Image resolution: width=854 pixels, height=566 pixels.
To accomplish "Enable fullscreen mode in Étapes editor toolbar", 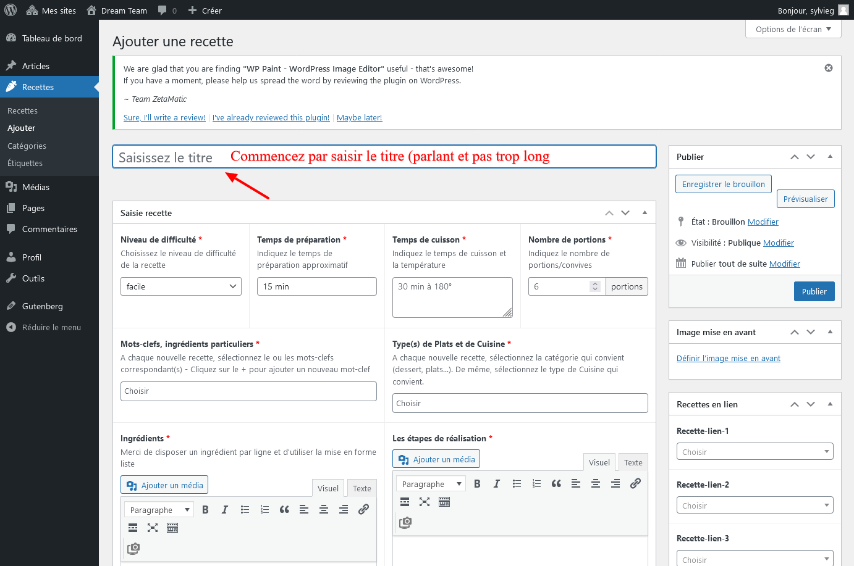I will [425, 502].
